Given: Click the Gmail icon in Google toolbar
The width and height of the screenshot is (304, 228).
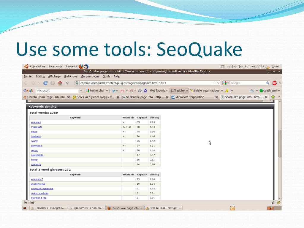Looking at the screenshot, I should 122,91.
